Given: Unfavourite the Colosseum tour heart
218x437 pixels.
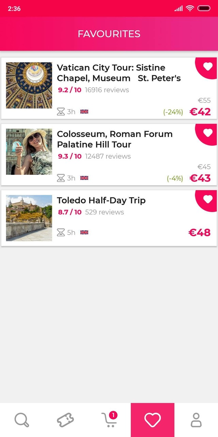Looking at the screenshot, I should click(207, 133).
